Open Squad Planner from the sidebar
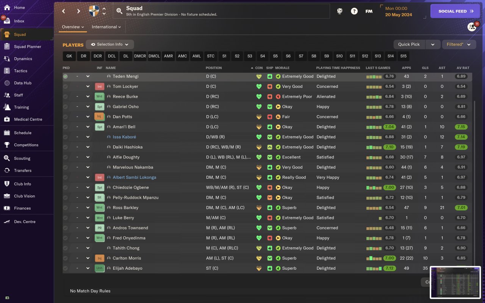 (27, 47)
